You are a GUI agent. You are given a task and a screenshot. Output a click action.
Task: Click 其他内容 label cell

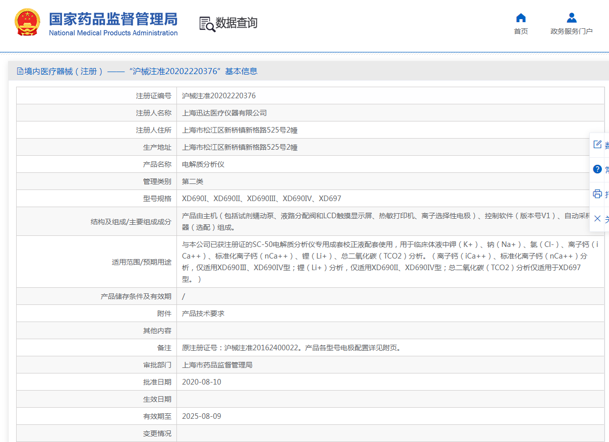coord(96,331)
